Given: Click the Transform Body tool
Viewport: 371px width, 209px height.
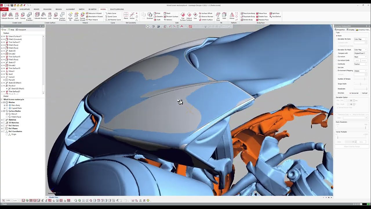Looking at the screenshot, I should click(x=248, y=13).
